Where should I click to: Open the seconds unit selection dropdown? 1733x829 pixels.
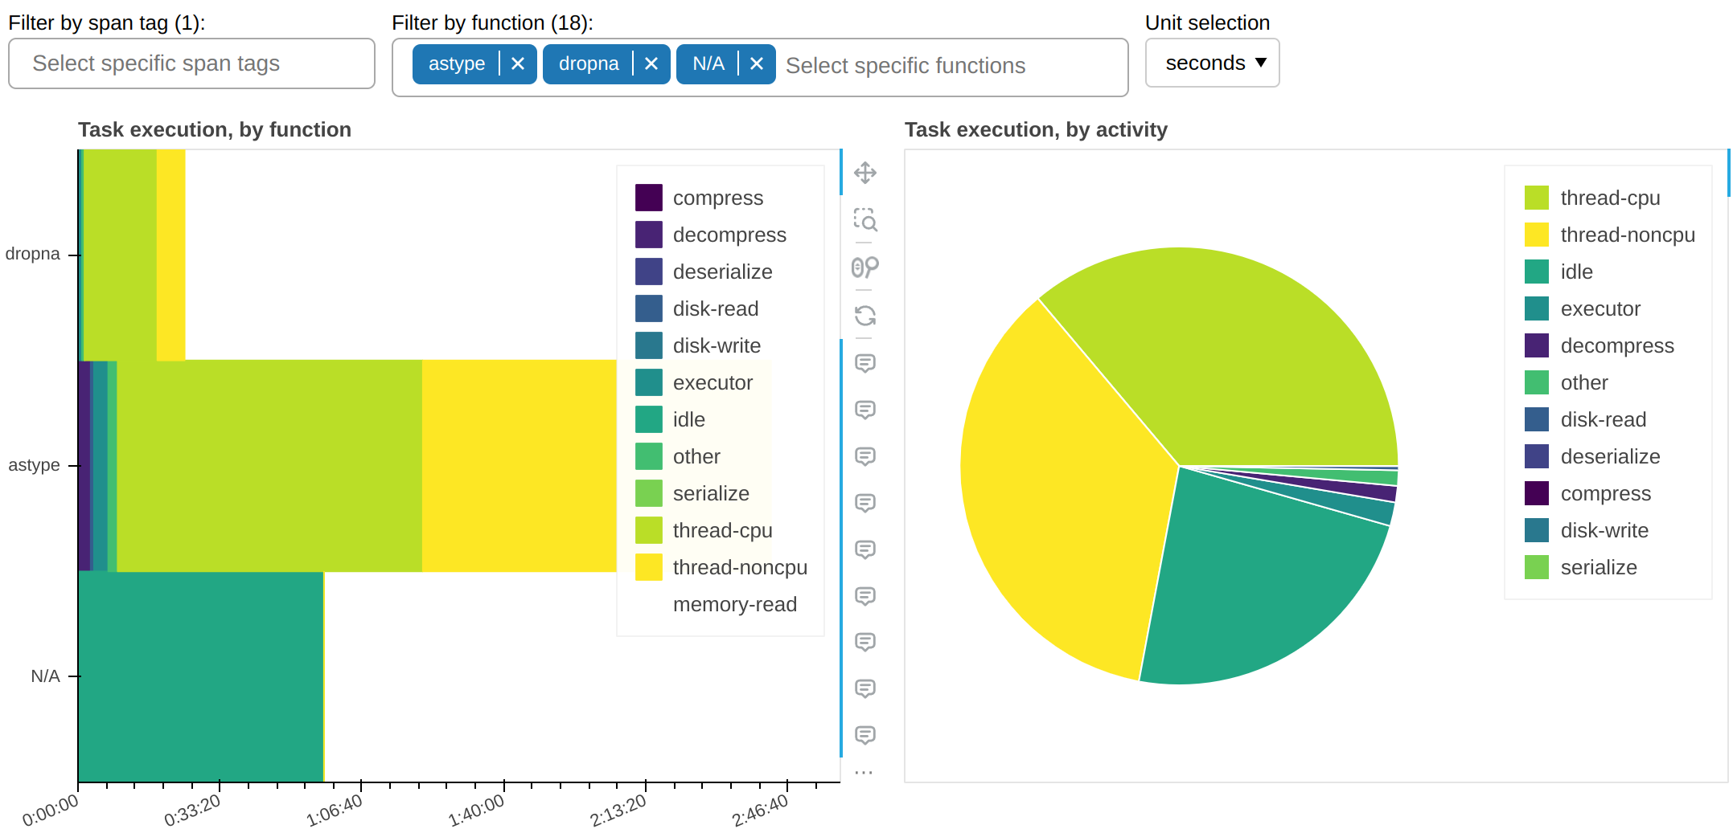tap(1212, 63)
